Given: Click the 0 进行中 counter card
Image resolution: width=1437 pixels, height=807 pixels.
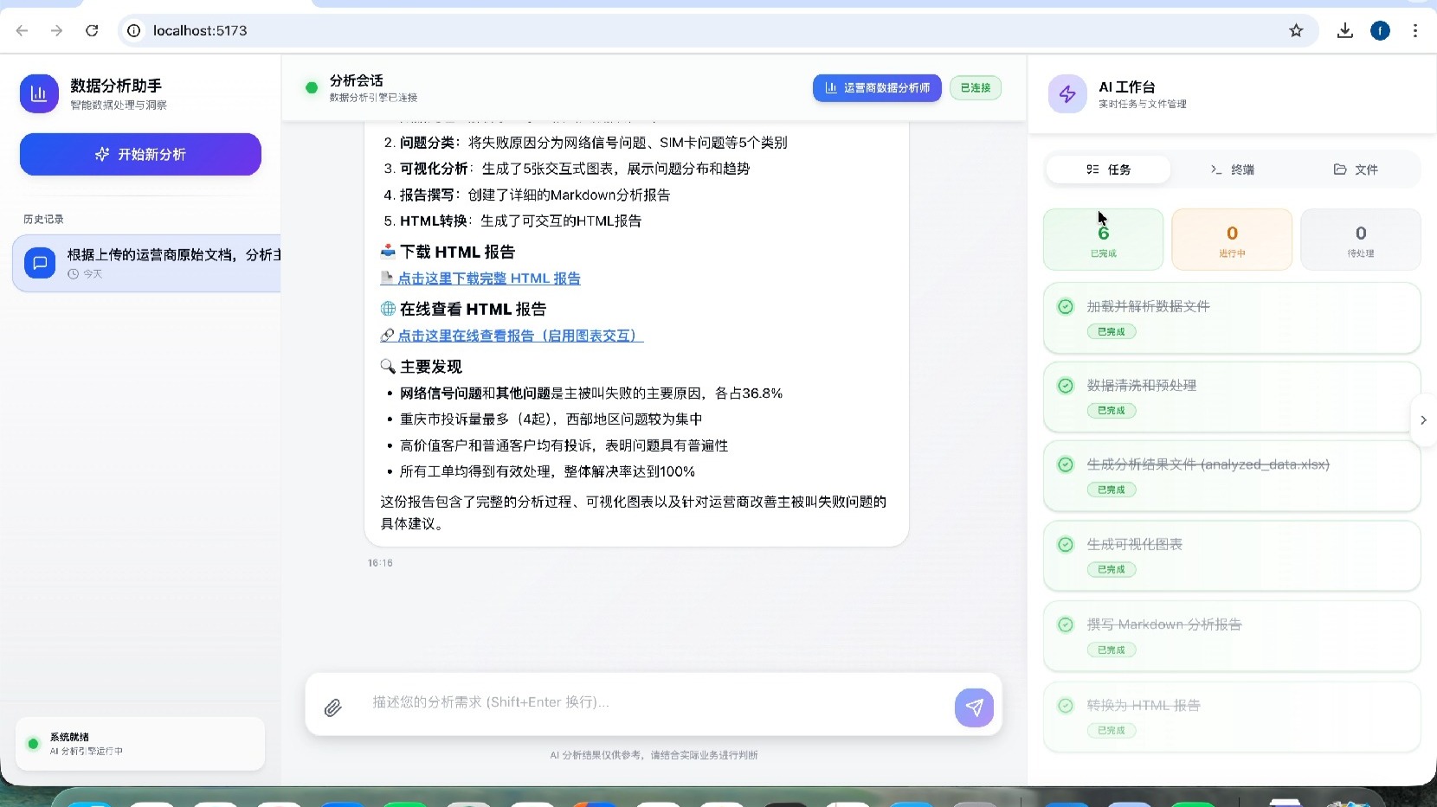Looking at the screenshot, I should pos(1232,240).
